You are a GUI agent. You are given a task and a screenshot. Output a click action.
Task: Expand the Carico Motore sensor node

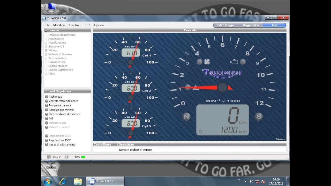(x=46, y=66)
